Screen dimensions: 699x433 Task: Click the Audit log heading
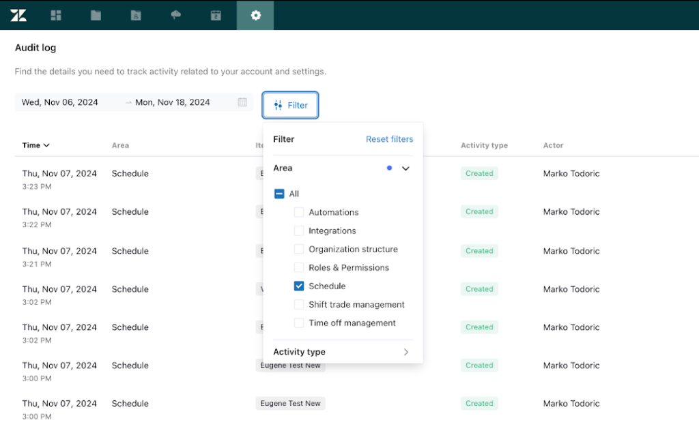[35, 48]
